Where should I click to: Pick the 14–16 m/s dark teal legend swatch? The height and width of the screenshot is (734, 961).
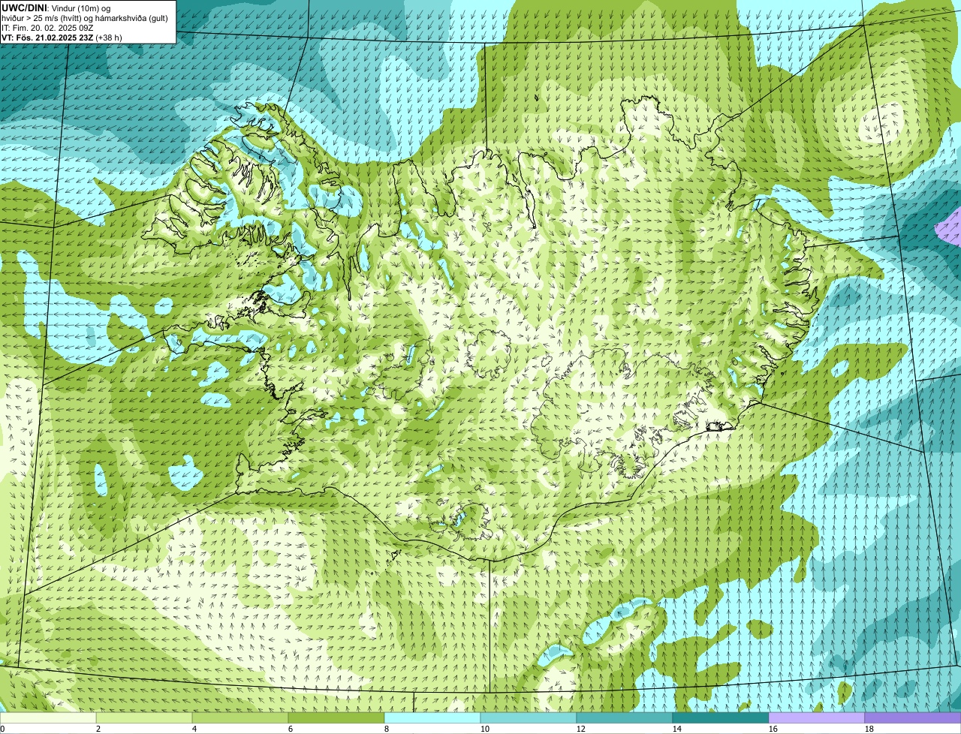721,717
